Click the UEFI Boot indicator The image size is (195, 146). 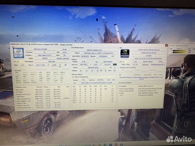click(x=138, y=75)
